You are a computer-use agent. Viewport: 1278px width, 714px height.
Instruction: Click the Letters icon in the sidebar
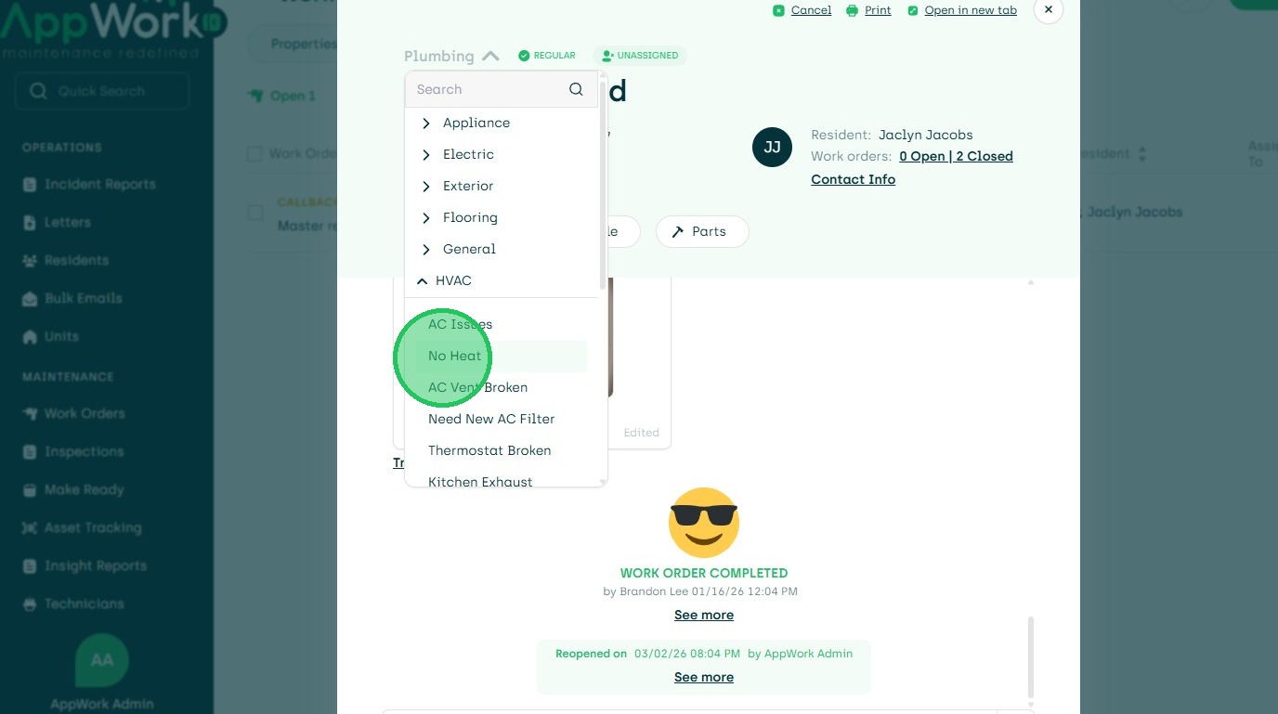pos(30,223)
